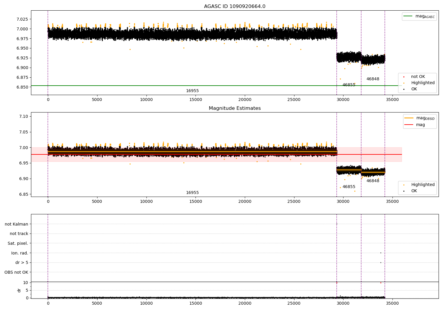The height and width of the screenshot is (310, 443).
Task: Click orange Highlighted marker in first plot legend
Action: point(404,83)
